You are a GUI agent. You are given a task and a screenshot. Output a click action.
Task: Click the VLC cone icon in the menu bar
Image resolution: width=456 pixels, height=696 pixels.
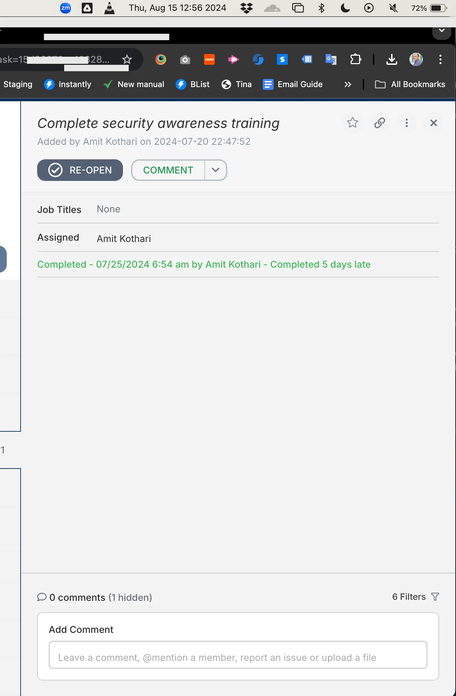[x=109, y=8]
